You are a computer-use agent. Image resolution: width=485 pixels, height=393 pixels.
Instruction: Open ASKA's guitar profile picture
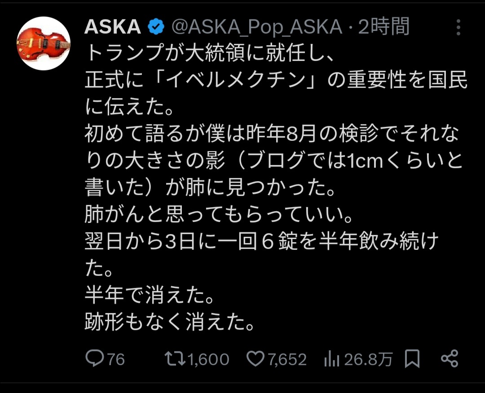coord(44,44)
